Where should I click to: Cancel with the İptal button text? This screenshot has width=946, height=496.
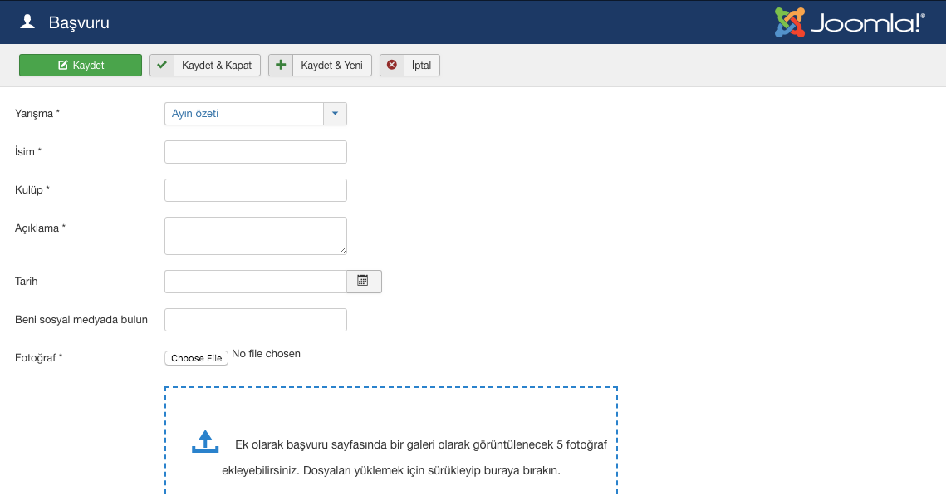[422, 66]
